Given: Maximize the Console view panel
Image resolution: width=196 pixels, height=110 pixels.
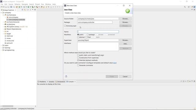Looking at the screenshot, I should 194,81.
